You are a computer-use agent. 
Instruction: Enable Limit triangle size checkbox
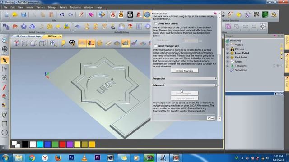(x=155, y=46)
